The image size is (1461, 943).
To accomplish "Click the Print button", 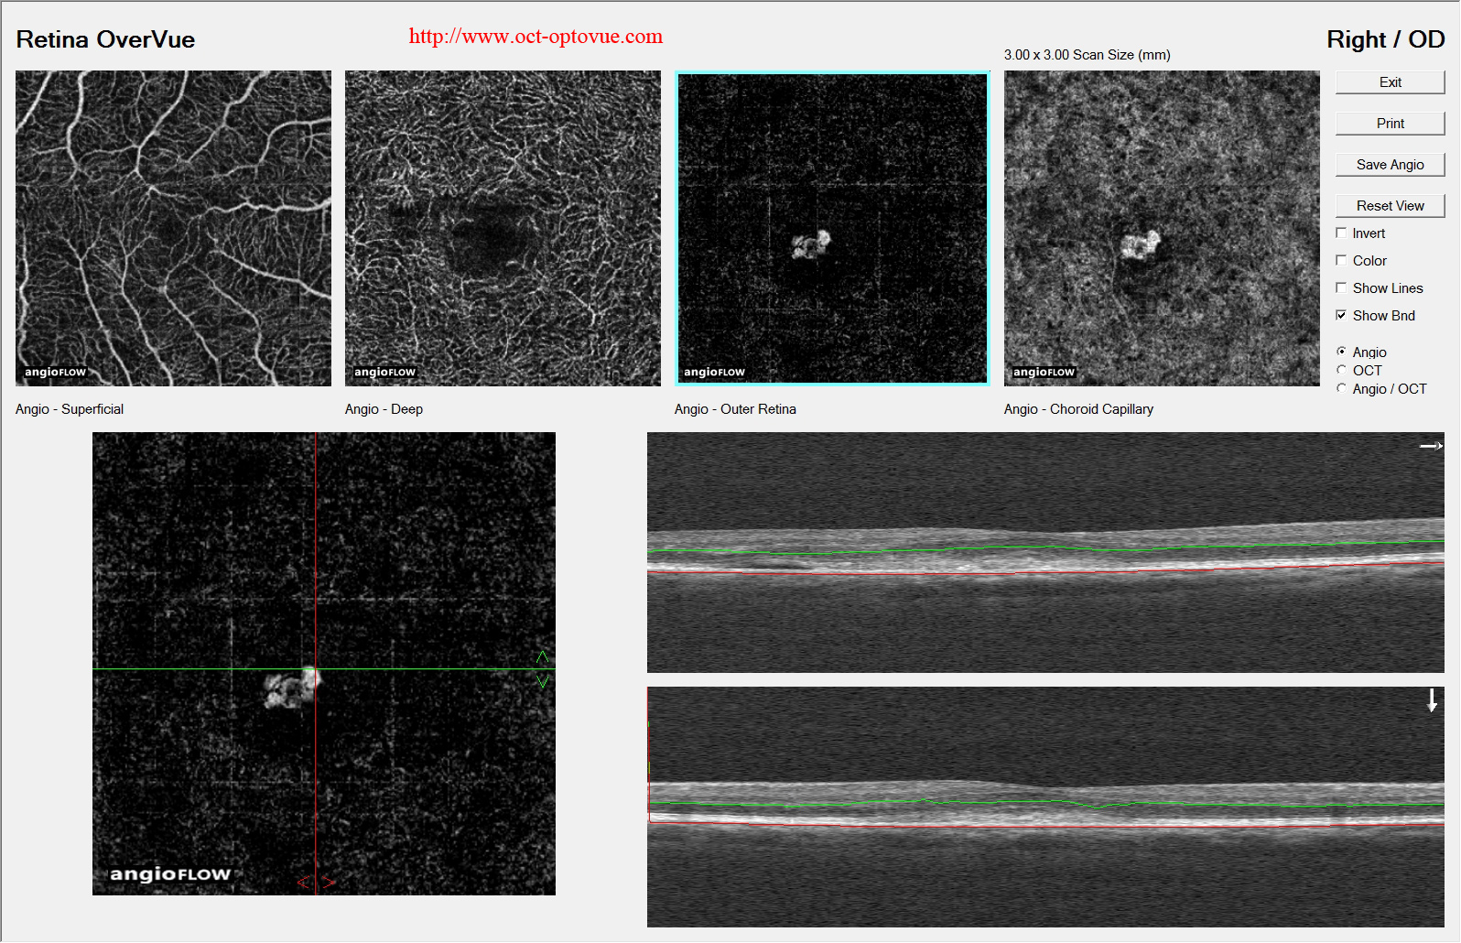I will coord(1390,124).
